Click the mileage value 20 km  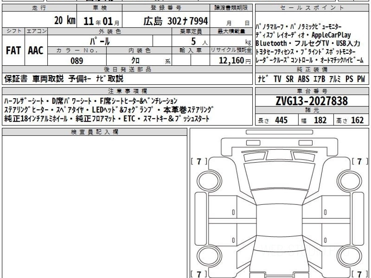[x=65, y=21]
